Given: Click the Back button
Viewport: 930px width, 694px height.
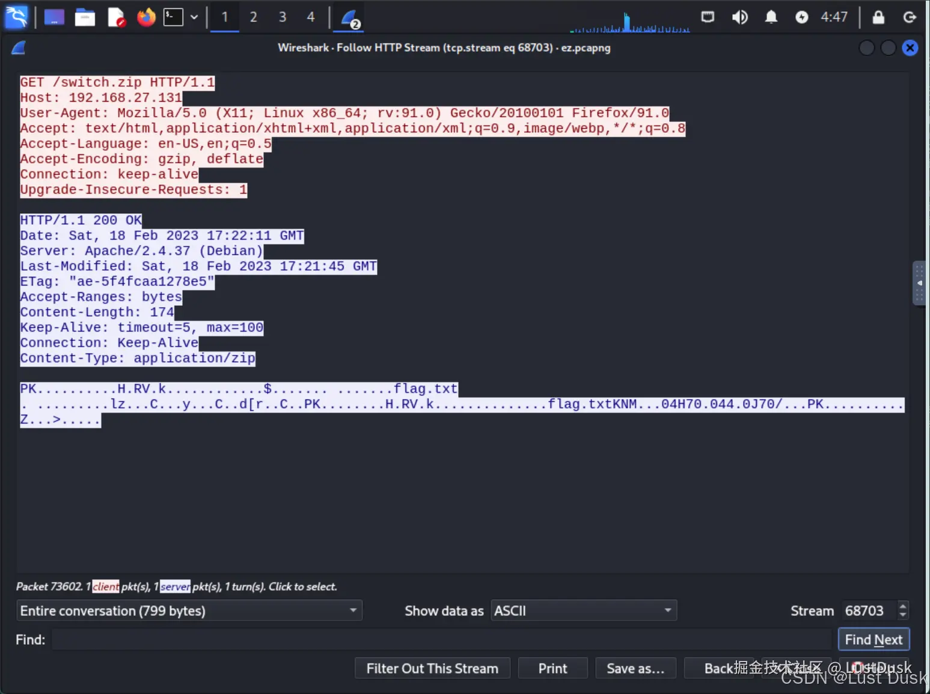Looking at the screenshot, I should pyautogui.click(x=719, y=669).
